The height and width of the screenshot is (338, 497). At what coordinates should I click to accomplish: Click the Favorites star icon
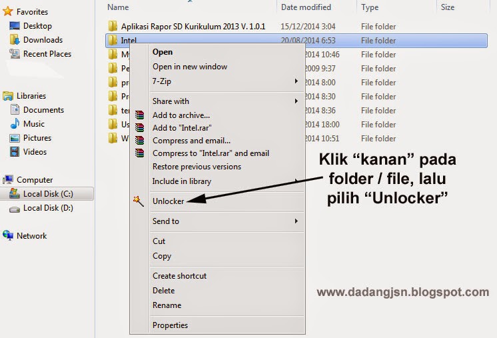(7, 11)
